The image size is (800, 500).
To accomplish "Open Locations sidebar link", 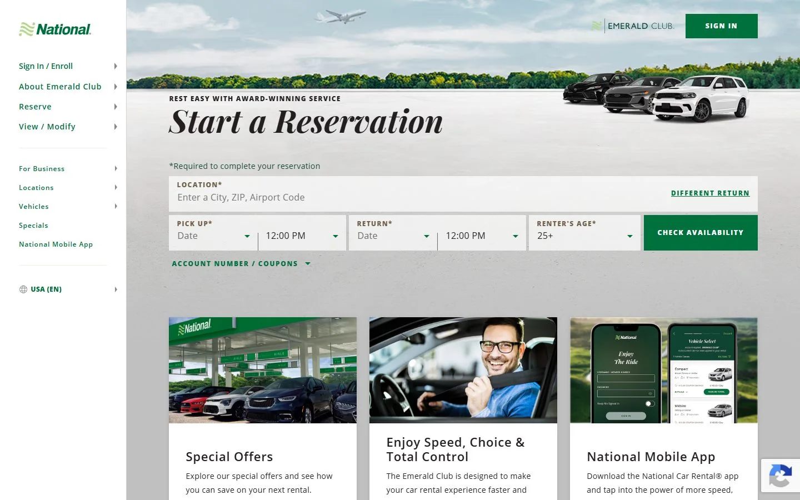I will (x=36, y=188).
